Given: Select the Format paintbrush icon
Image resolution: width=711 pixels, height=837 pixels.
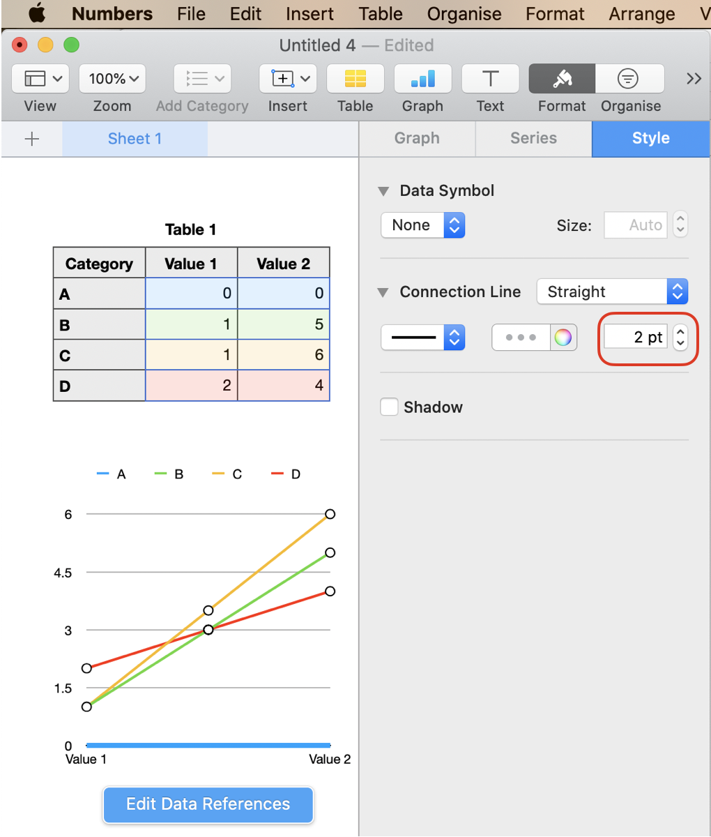Looking at the screenshot, I should [561, 79].
